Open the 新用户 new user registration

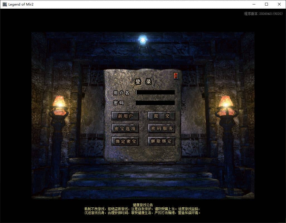125,116
